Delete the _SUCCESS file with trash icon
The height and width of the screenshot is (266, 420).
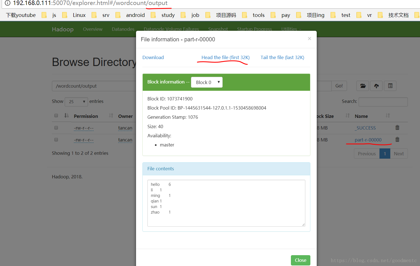tap(397, 128)
